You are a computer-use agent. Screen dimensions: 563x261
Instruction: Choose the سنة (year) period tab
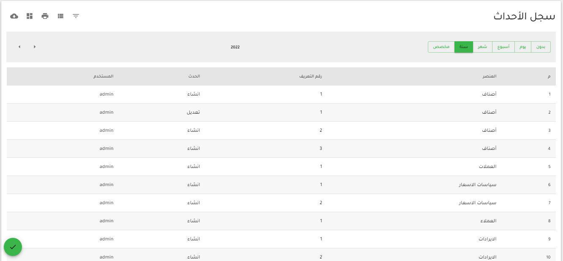click(x=464, y=47)
